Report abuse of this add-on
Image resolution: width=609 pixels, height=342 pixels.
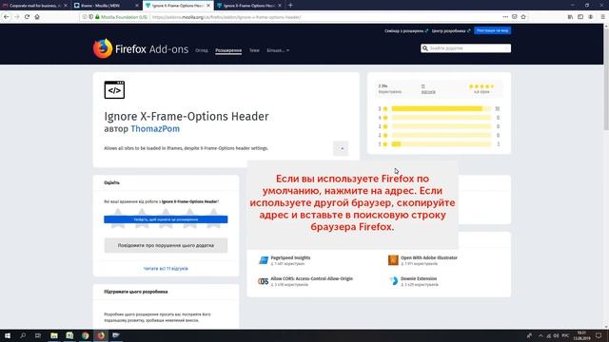(x=166, y=245)
